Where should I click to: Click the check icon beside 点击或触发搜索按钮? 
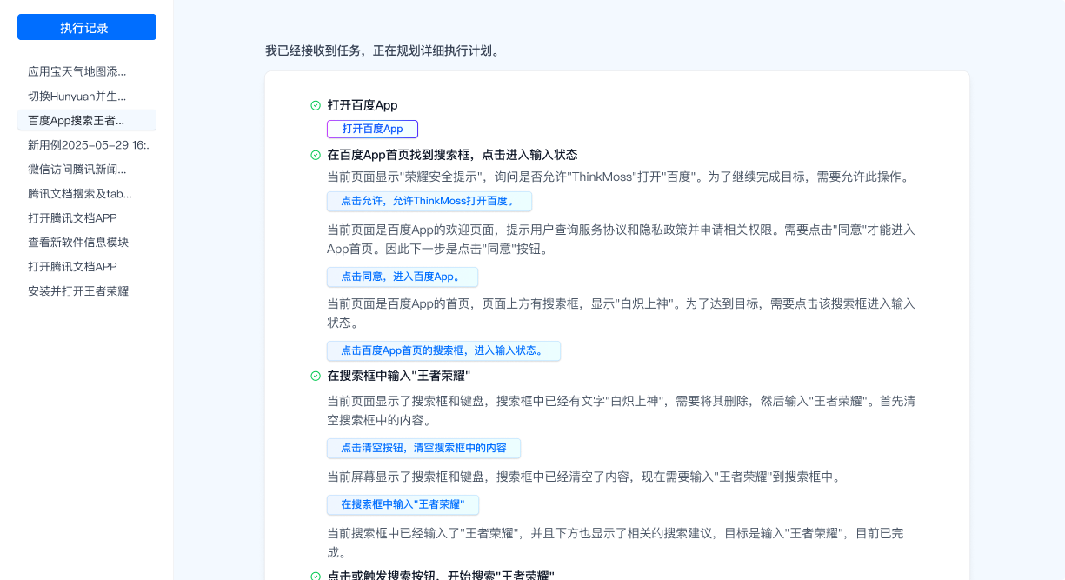pyautogui.click(x=316, y=576)
